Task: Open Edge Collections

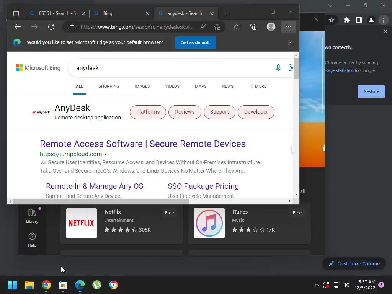Action: click(x=253, y=27)
